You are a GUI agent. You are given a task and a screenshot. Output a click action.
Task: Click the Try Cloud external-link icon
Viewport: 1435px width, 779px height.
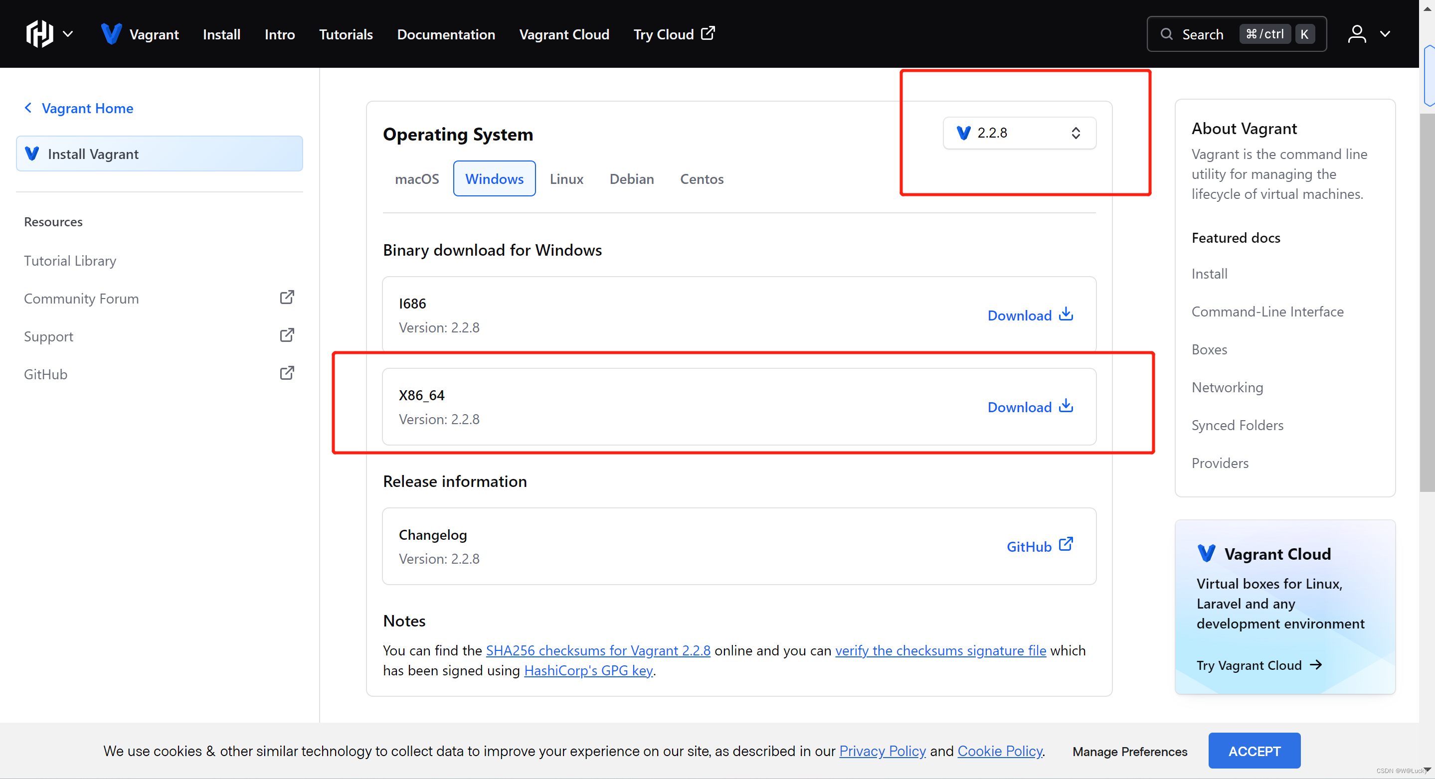pyautogui.click(x=708, y=33)
